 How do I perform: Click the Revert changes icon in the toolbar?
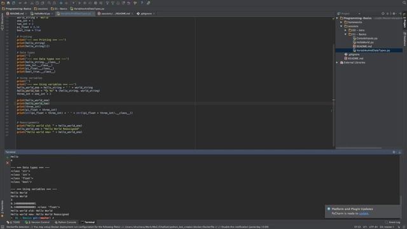[128, 3]
